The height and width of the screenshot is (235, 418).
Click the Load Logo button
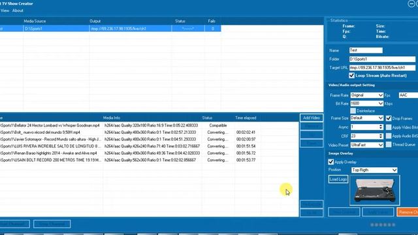point(338,180)
